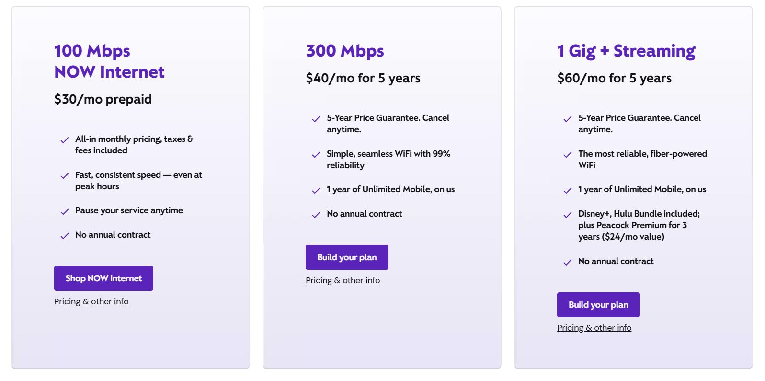Click the '1 Gig + Streaming' heading
Viewport: 765px width, 381px height.
click(626, 51)
